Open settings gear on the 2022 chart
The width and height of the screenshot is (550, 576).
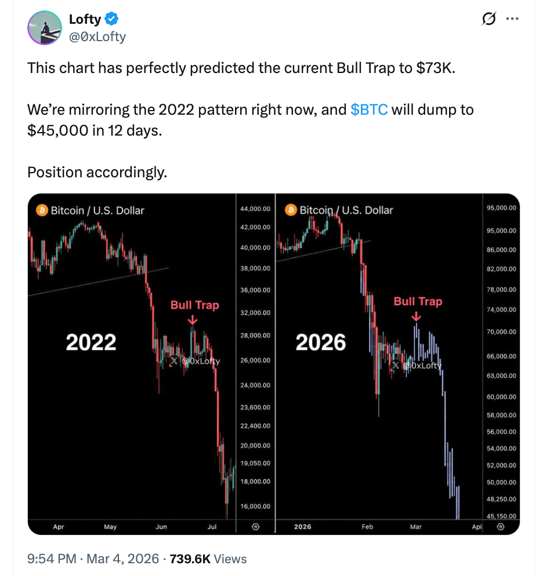coord(256,527)
